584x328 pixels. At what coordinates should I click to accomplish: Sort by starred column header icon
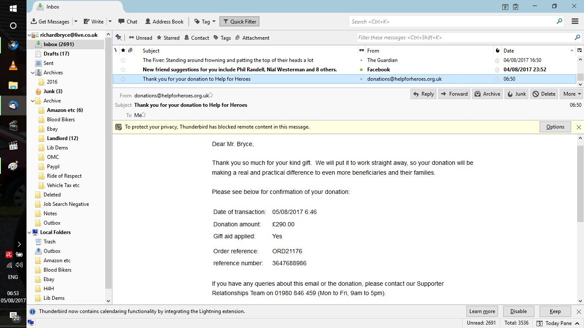pos(123,50)
